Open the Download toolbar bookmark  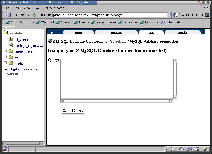click(x=128, y=22)
